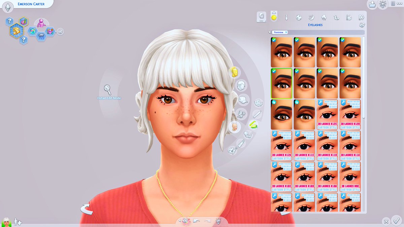Switch to the Sleep moon outfit category
The width and height of the screenshot is (404, 227).
pyautogui.click(x=311, y=17)
